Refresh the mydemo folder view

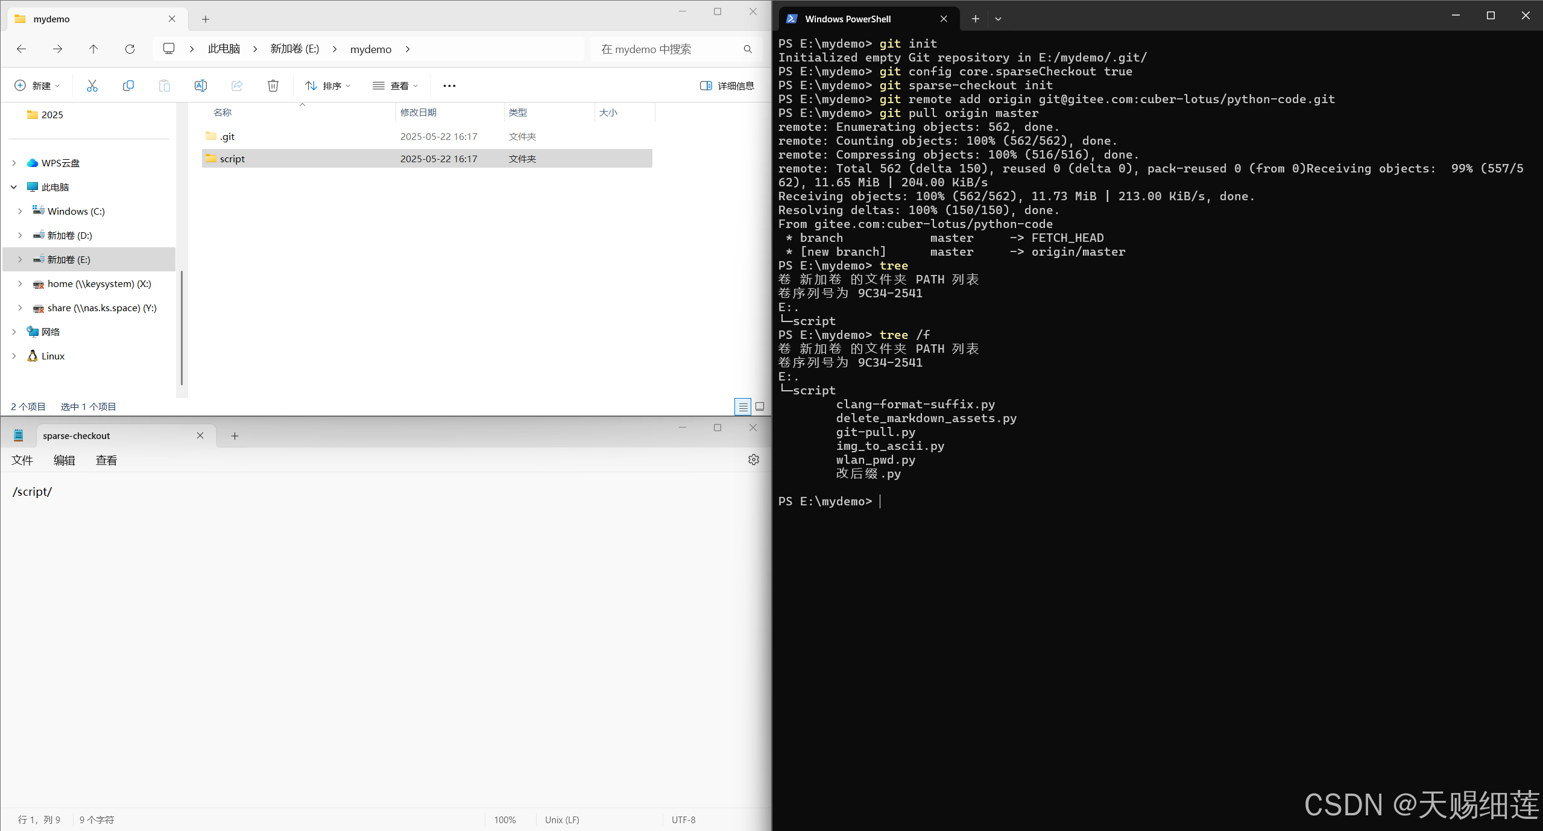(130, 49)
